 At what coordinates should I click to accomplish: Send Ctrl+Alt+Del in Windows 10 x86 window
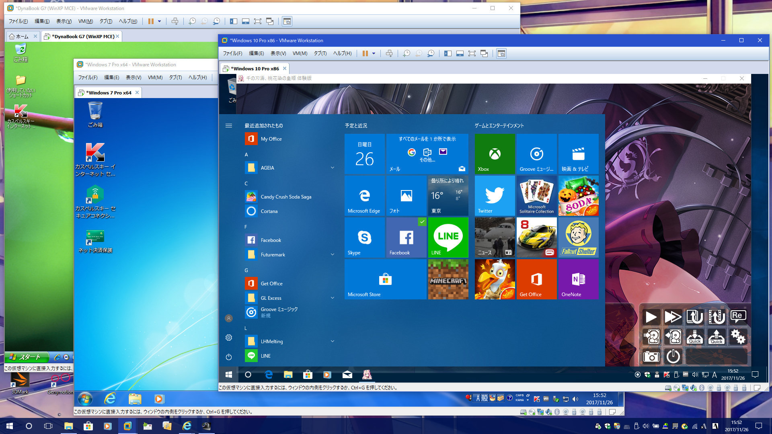pos(389,53)
